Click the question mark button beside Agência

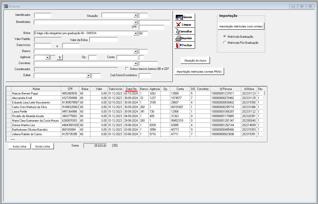click(59, 58)
